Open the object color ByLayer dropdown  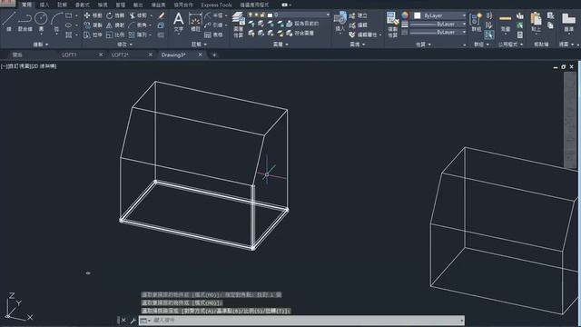(x=464, y=15)
